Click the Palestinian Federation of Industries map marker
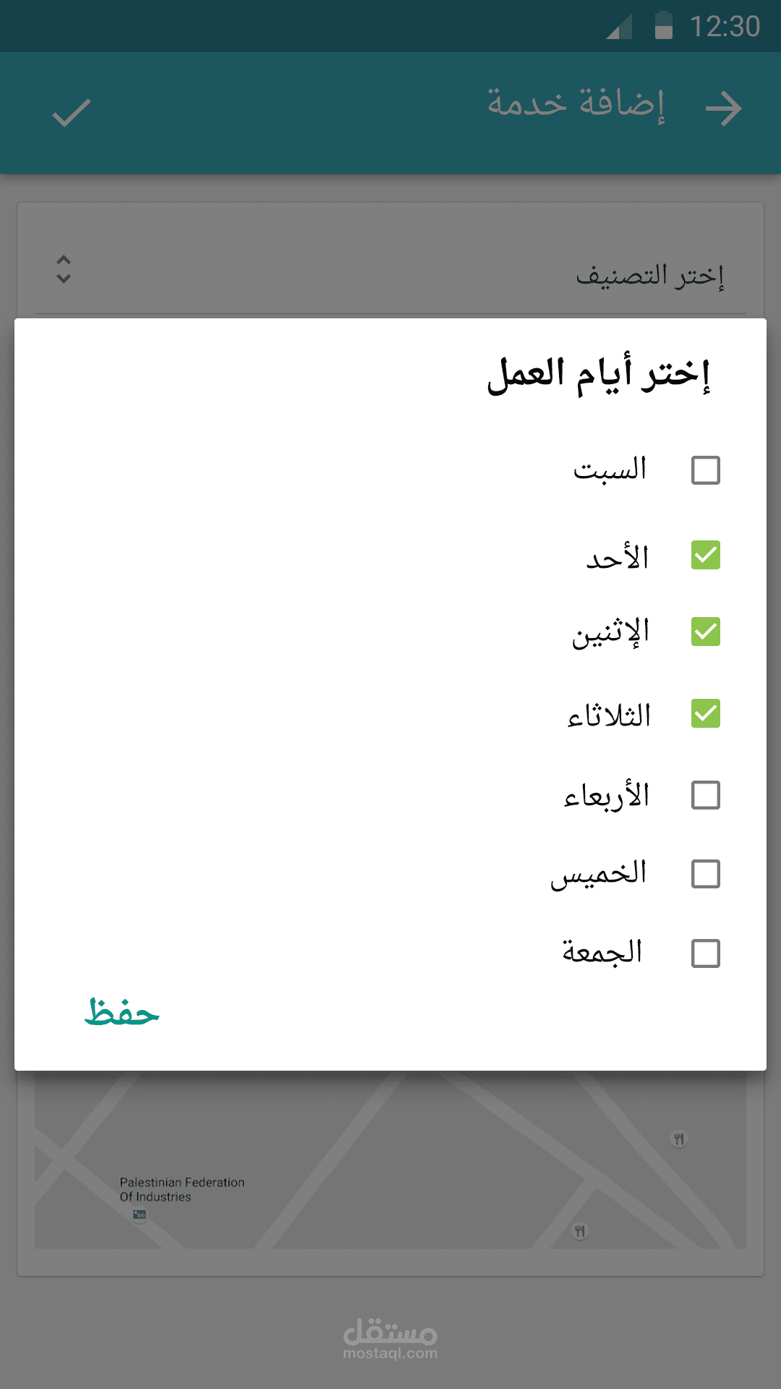 (x=140, y=1215)
